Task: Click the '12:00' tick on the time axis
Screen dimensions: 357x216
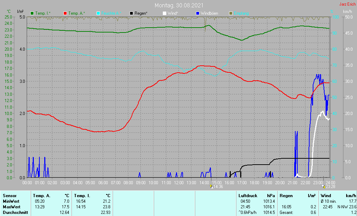Action: (x=179, y=183)
